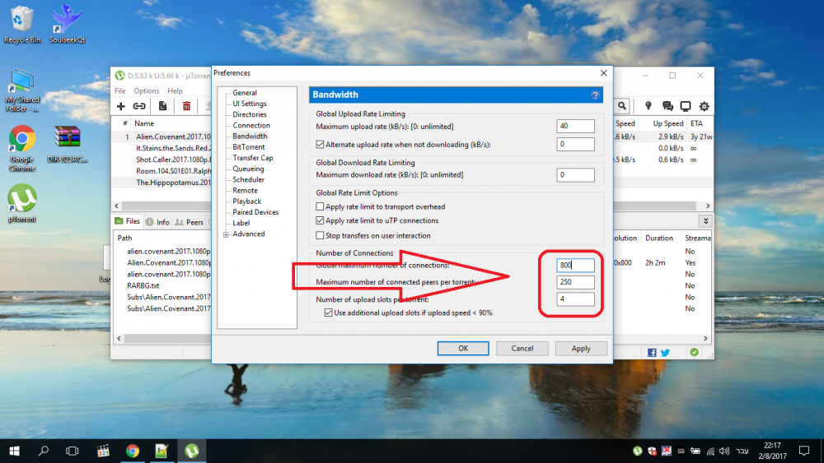Open the Recycle Bin desktop icon
Viewport: 824px width, 463px height.
(21, 24)
